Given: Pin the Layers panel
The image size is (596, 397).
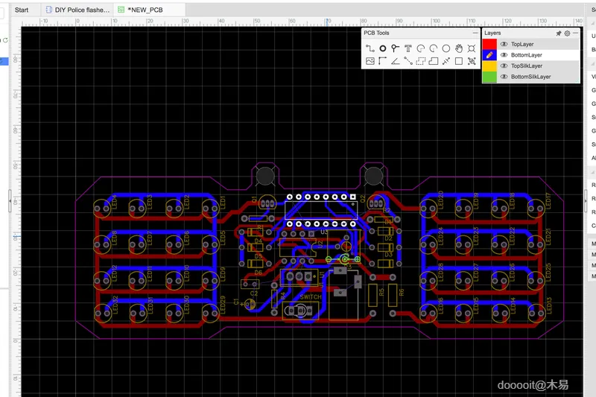Looking at the screenshot, I should click(x=559, y=34).
